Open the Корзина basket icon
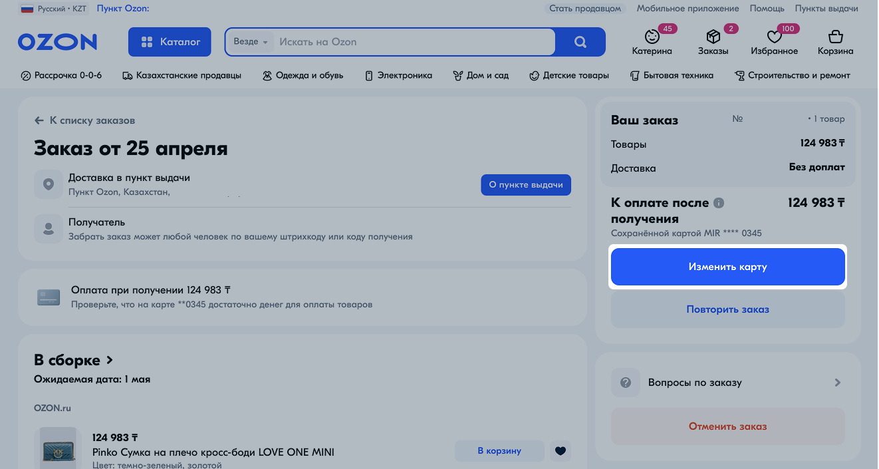This screenshot has width=879, height=469. (x=835, y=37)
